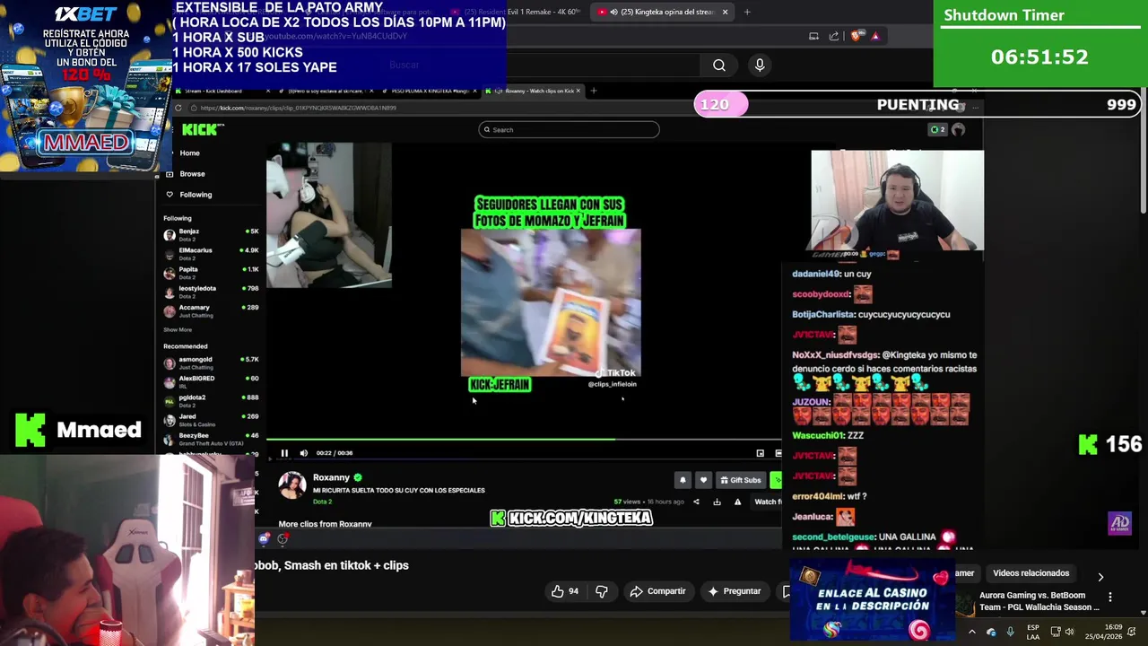Viewport: 1148px width, 646px height.
Task: Click taskbar microphone tray icon
Action: click(x=1011, y=632)
